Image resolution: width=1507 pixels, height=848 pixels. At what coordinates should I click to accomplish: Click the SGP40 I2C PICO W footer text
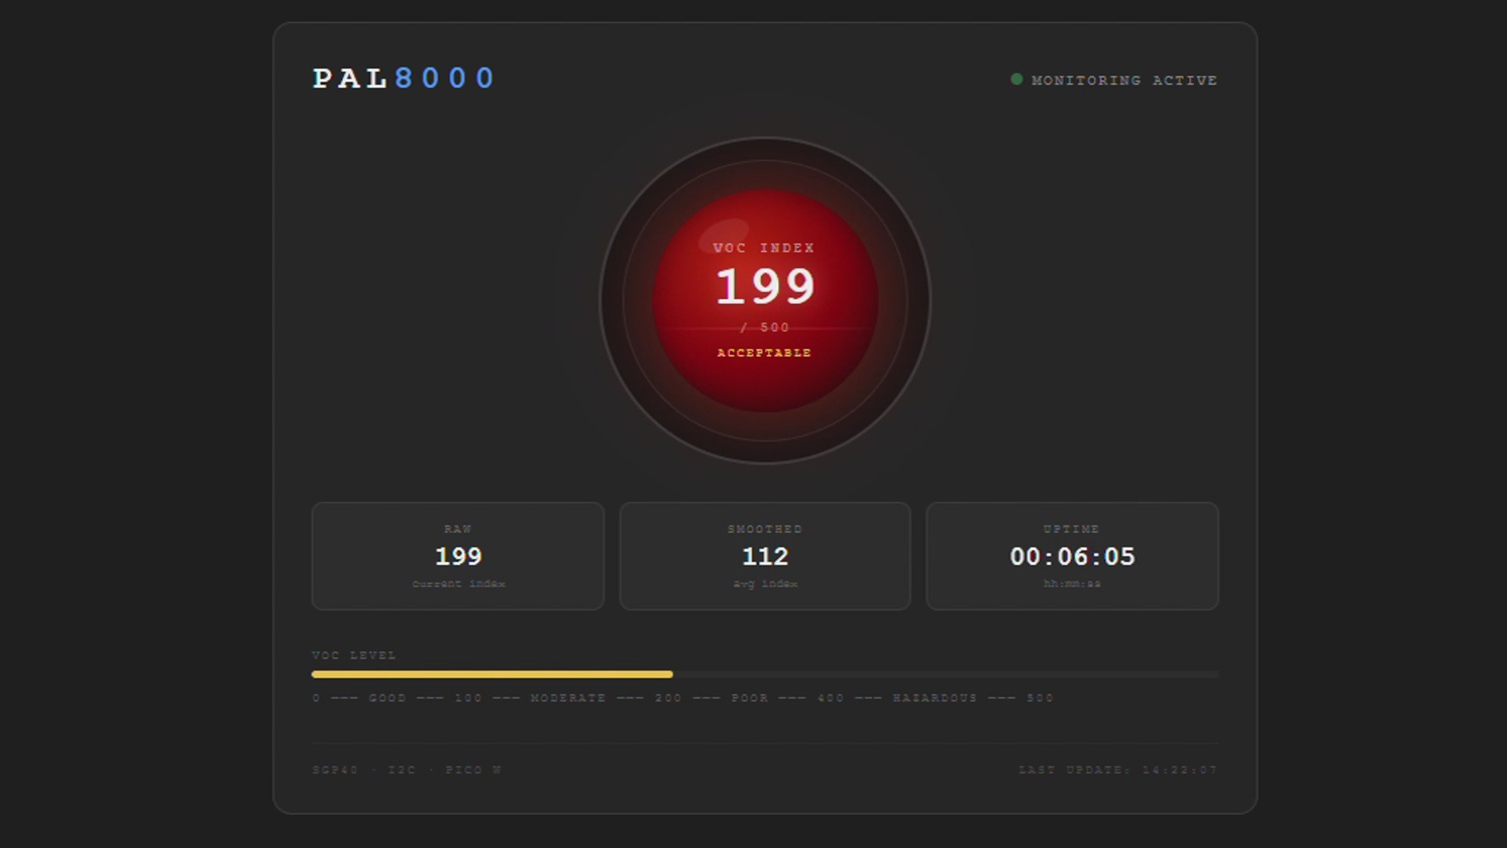[407, 770]
